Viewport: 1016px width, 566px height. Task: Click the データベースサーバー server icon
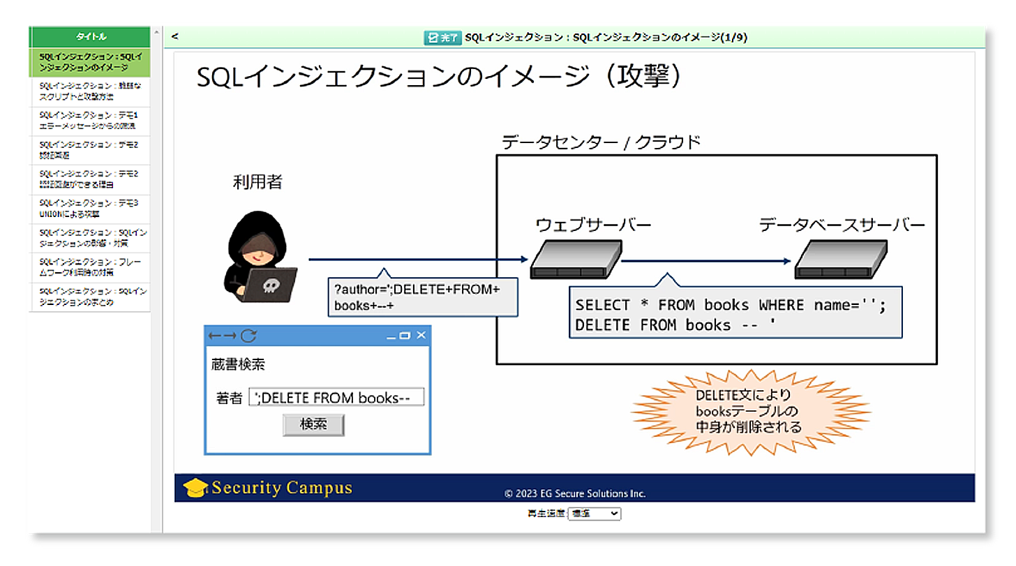841,260
